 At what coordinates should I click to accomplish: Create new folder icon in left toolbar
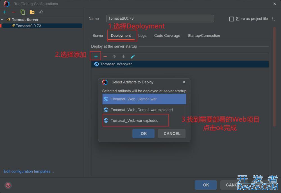click(x=32, y=12)
